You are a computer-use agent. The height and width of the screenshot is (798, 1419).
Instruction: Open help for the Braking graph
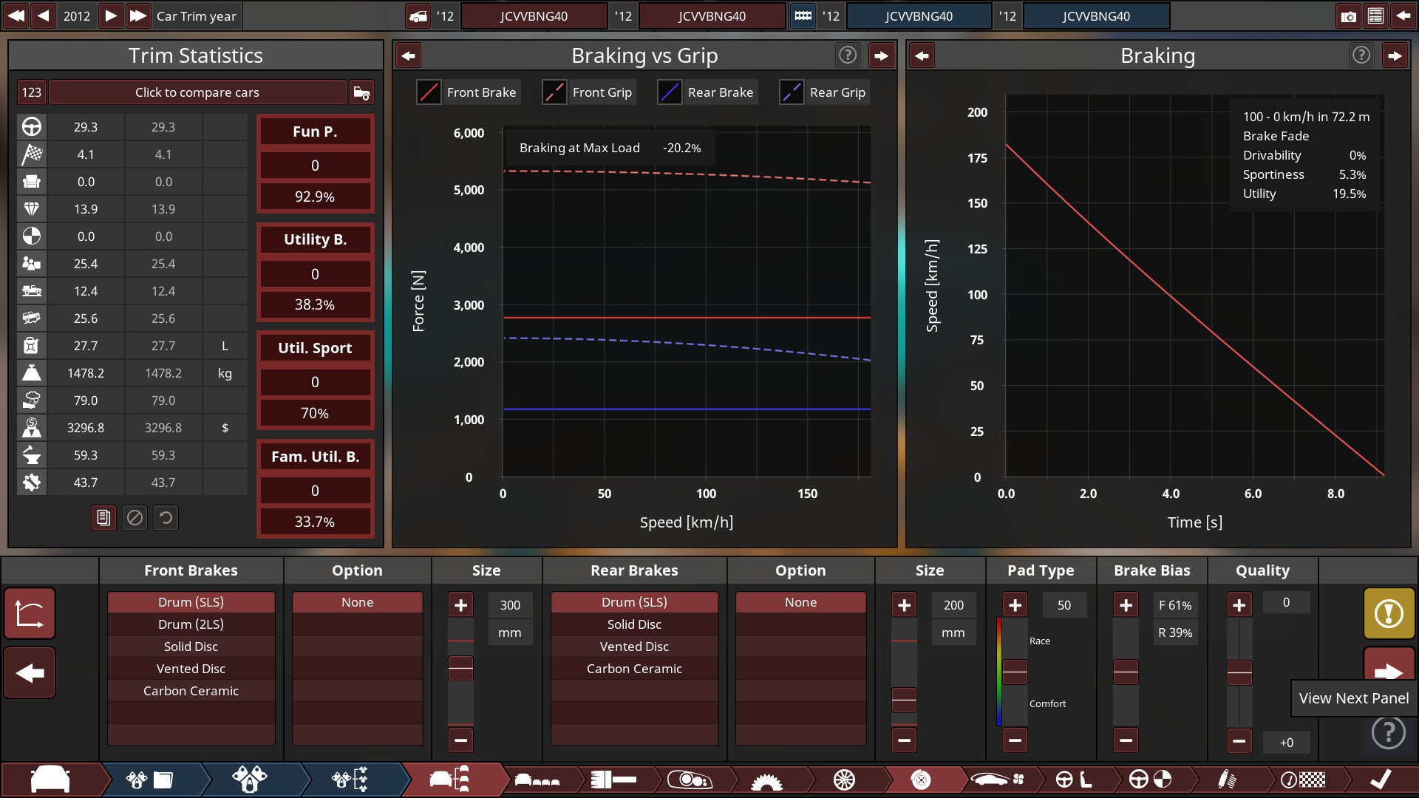1361,55
